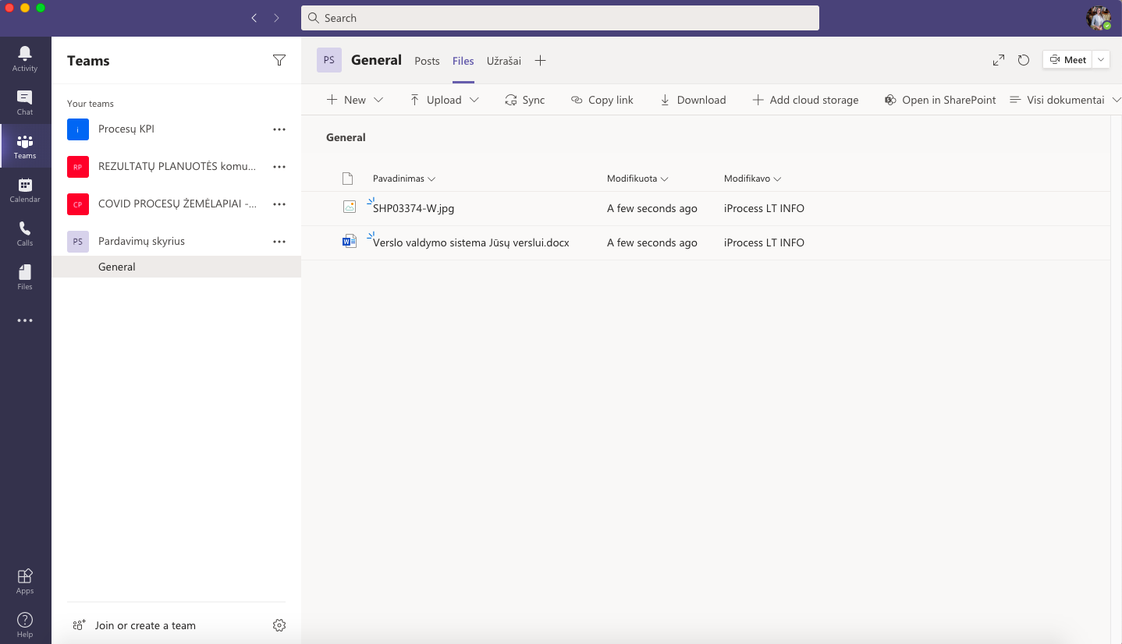The image size is (1122, 644).
Task: Sort by Pavadinimas column
Action: pyautogui.click(x=404, y=179)
